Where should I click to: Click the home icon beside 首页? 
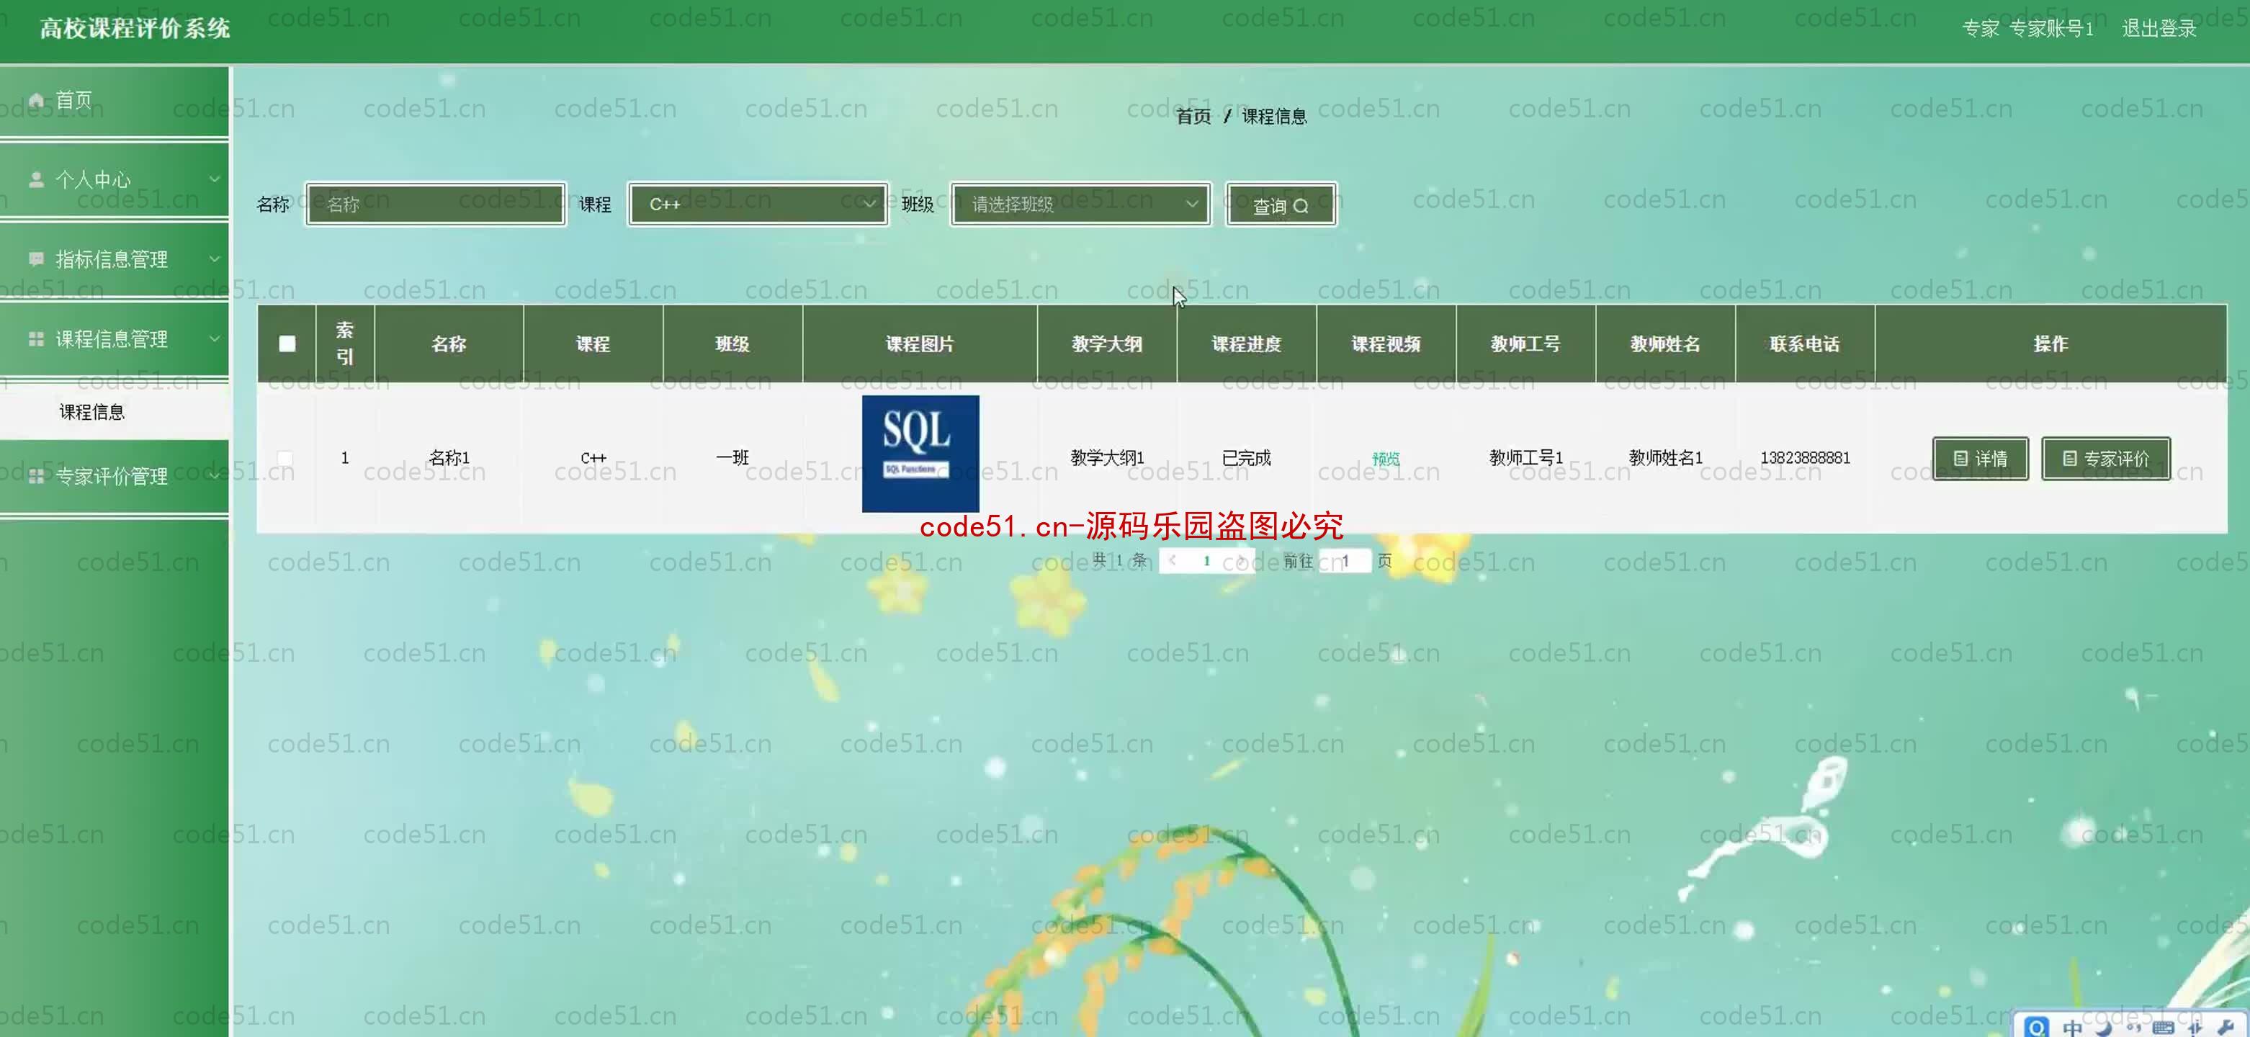click(36, 101)
